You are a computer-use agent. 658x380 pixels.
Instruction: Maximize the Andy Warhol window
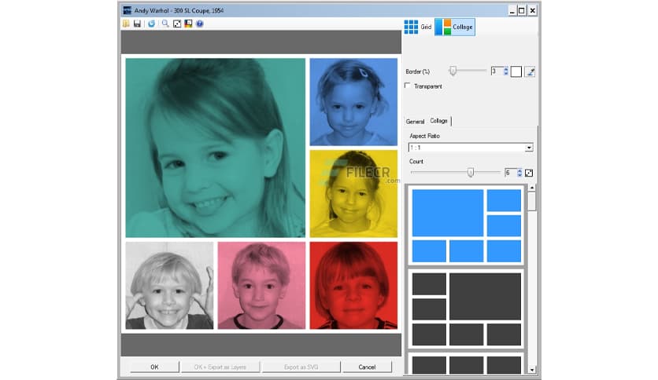pos(522,10)
